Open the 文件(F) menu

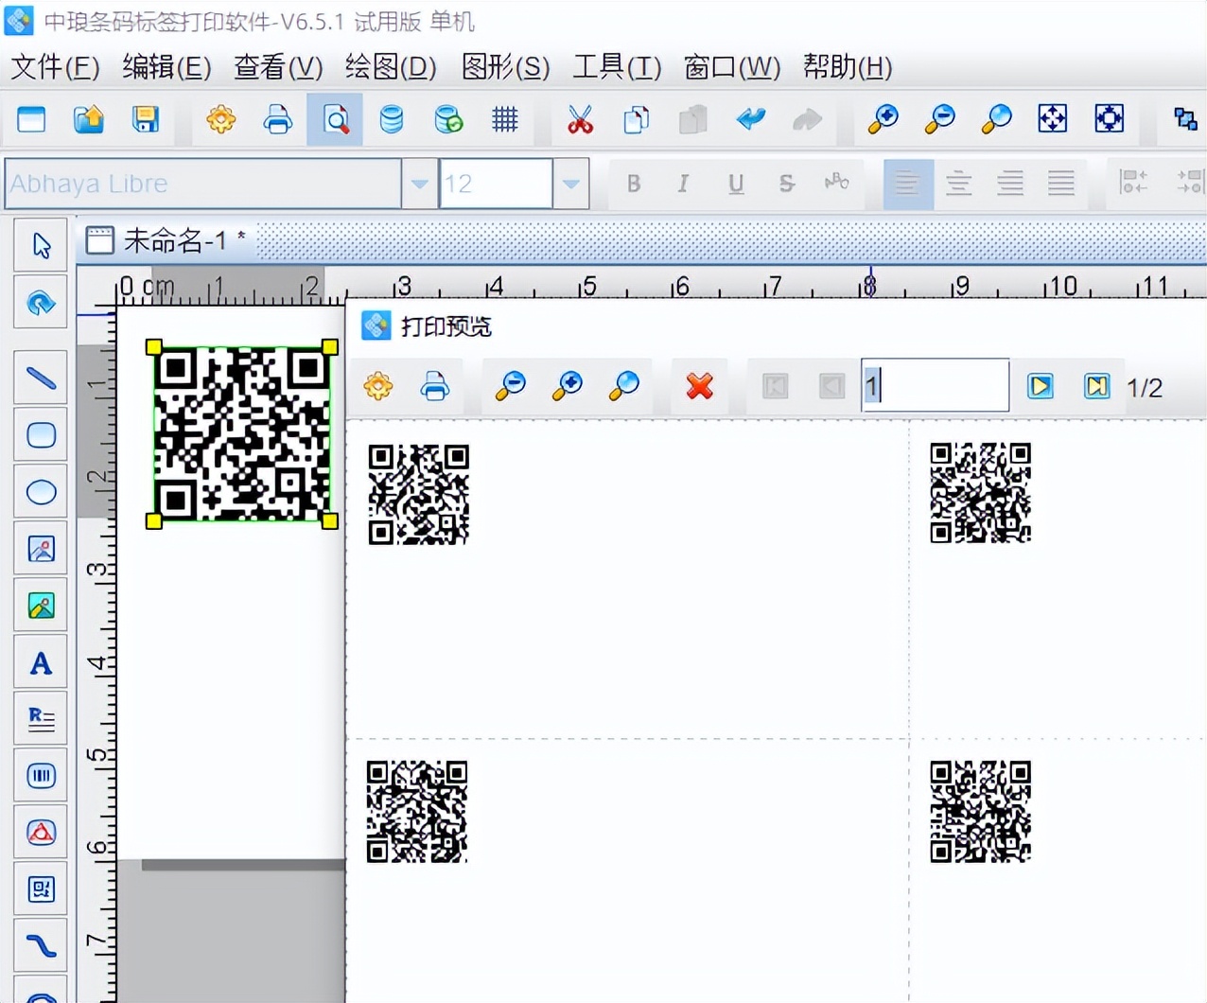[x=55, y=67]
